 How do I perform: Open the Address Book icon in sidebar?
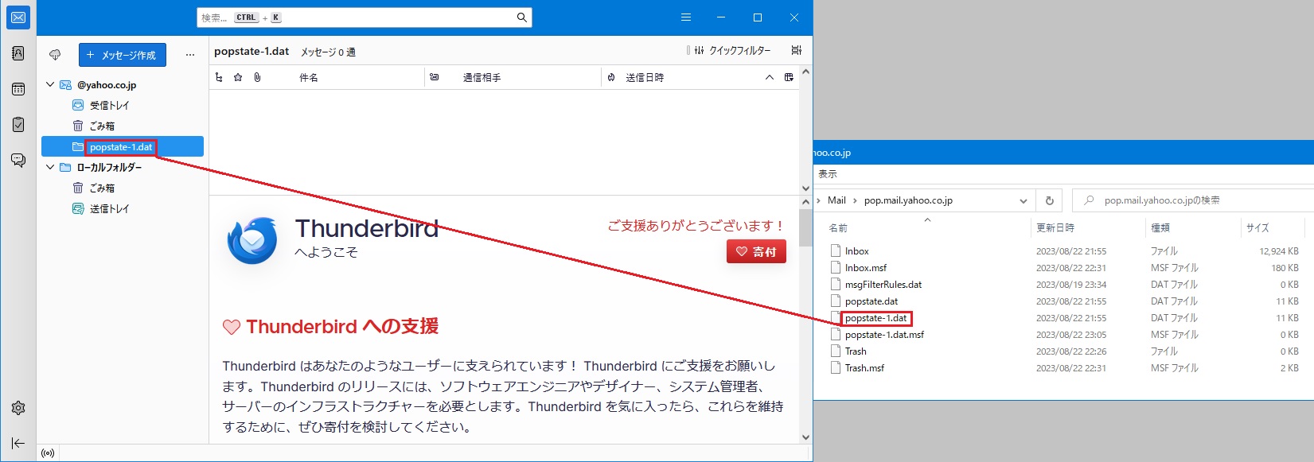pyautogui.click(x=18, y=53)
